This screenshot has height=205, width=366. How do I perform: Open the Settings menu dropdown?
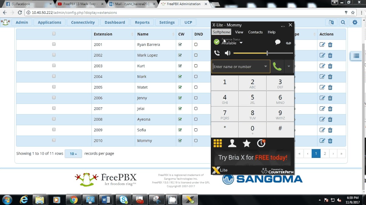click(x=167, y=22)
